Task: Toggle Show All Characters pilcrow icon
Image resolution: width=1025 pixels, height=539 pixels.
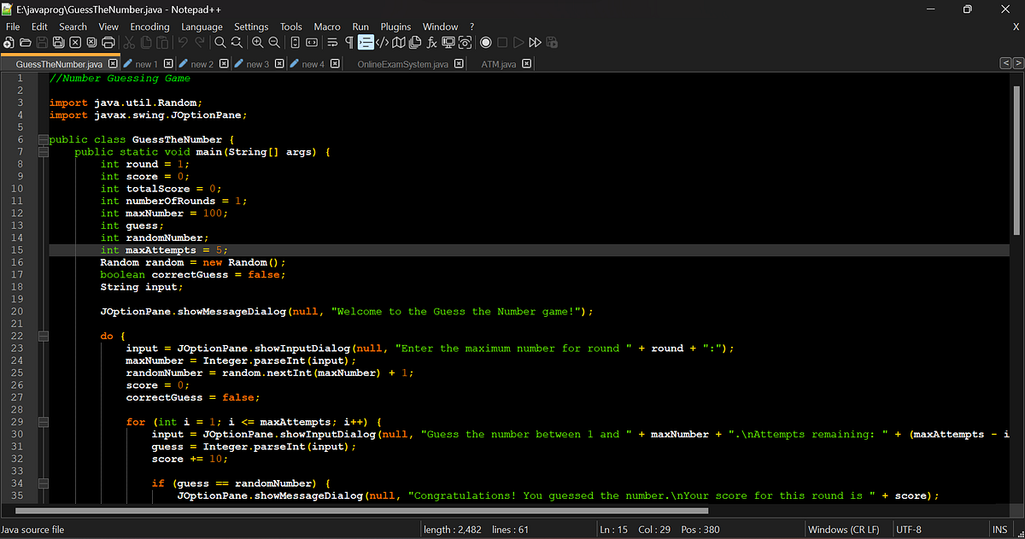Action: 349,42
